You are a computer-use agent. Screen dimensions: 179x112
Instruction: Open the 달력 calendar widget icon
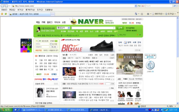[x=125, y=43]
